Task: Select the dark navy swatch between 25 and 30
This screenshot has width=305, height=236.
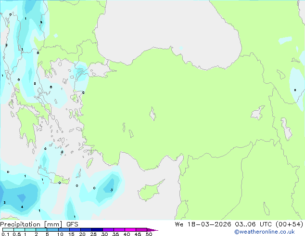Action: [97, 230]
